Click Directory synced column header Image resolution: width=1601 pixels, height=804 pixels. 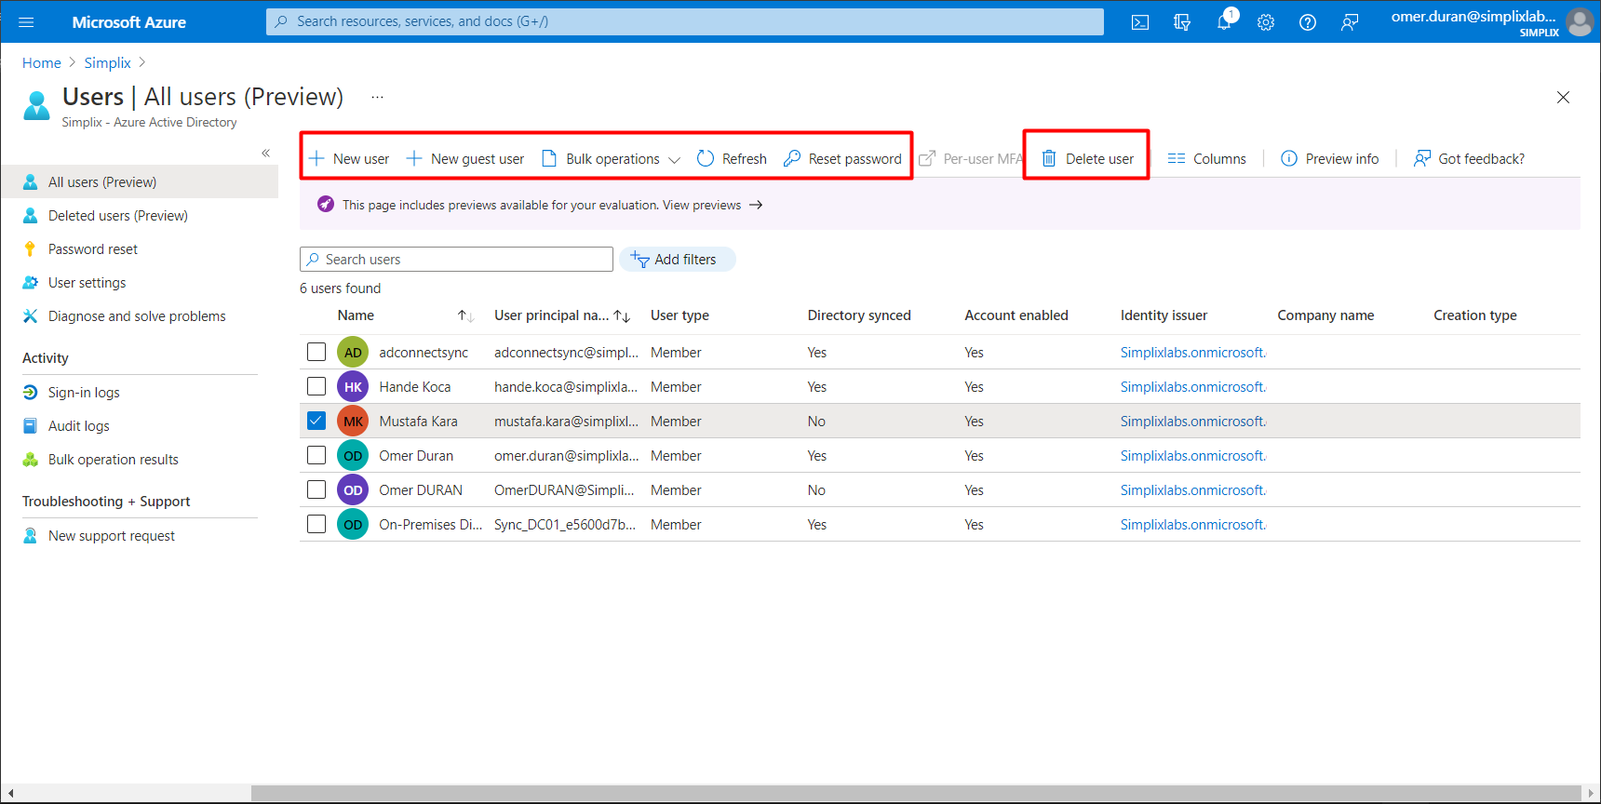click(859, 315)
